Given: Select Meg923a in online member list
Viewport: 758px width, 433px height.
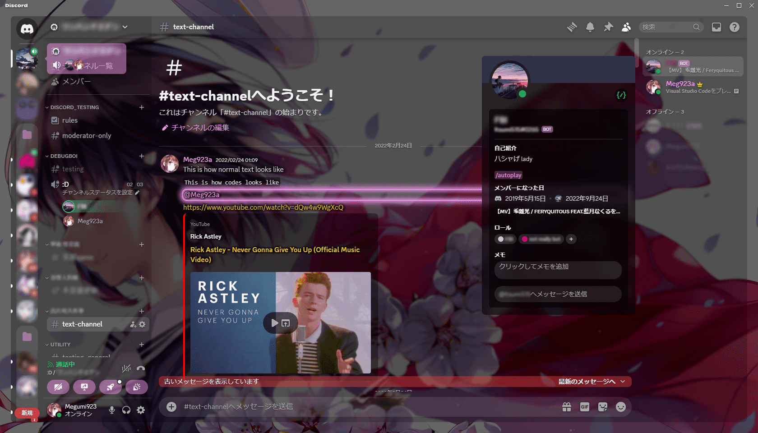Looking at the screenshot, I should coord(693,87).
